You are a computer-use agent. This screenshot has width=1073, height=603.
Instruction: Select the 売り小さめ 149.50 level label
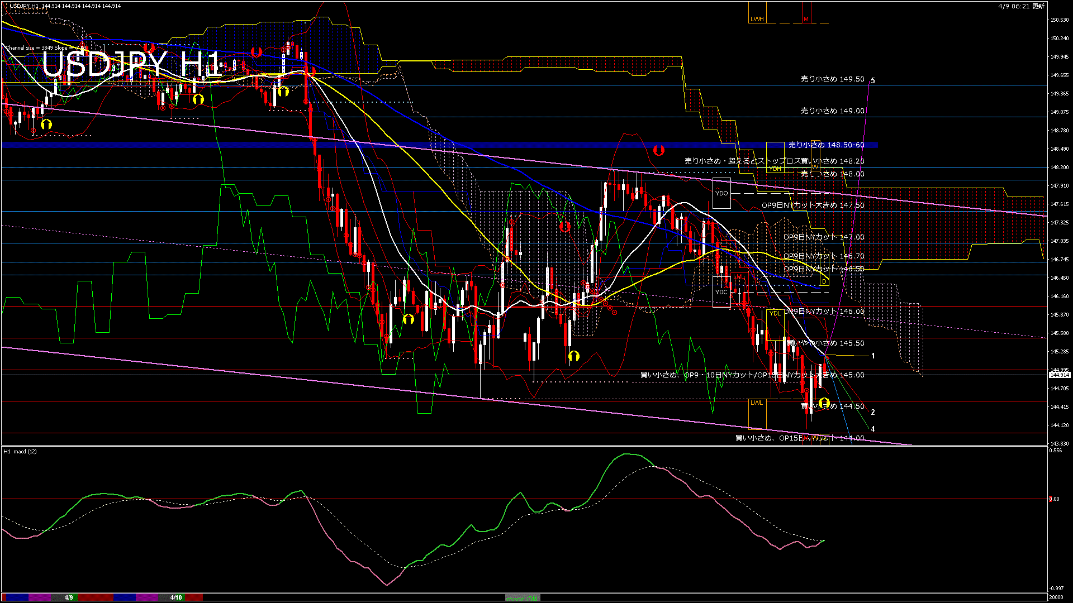click(x=832, y=79)
